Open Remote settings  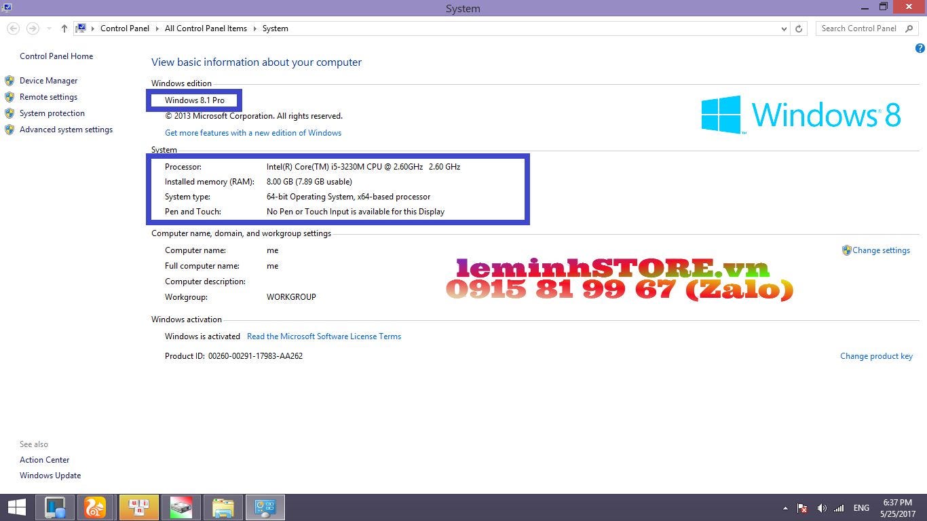48,97
